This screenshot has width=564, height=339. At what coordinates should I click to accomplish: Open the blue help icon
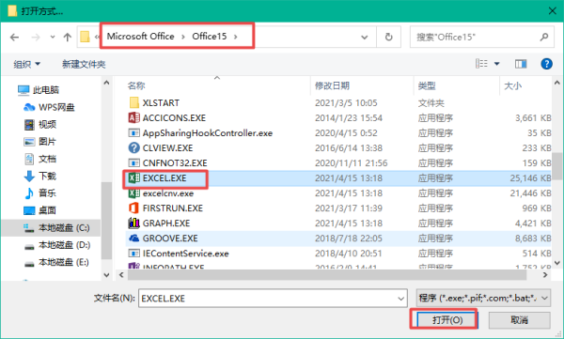546,64
